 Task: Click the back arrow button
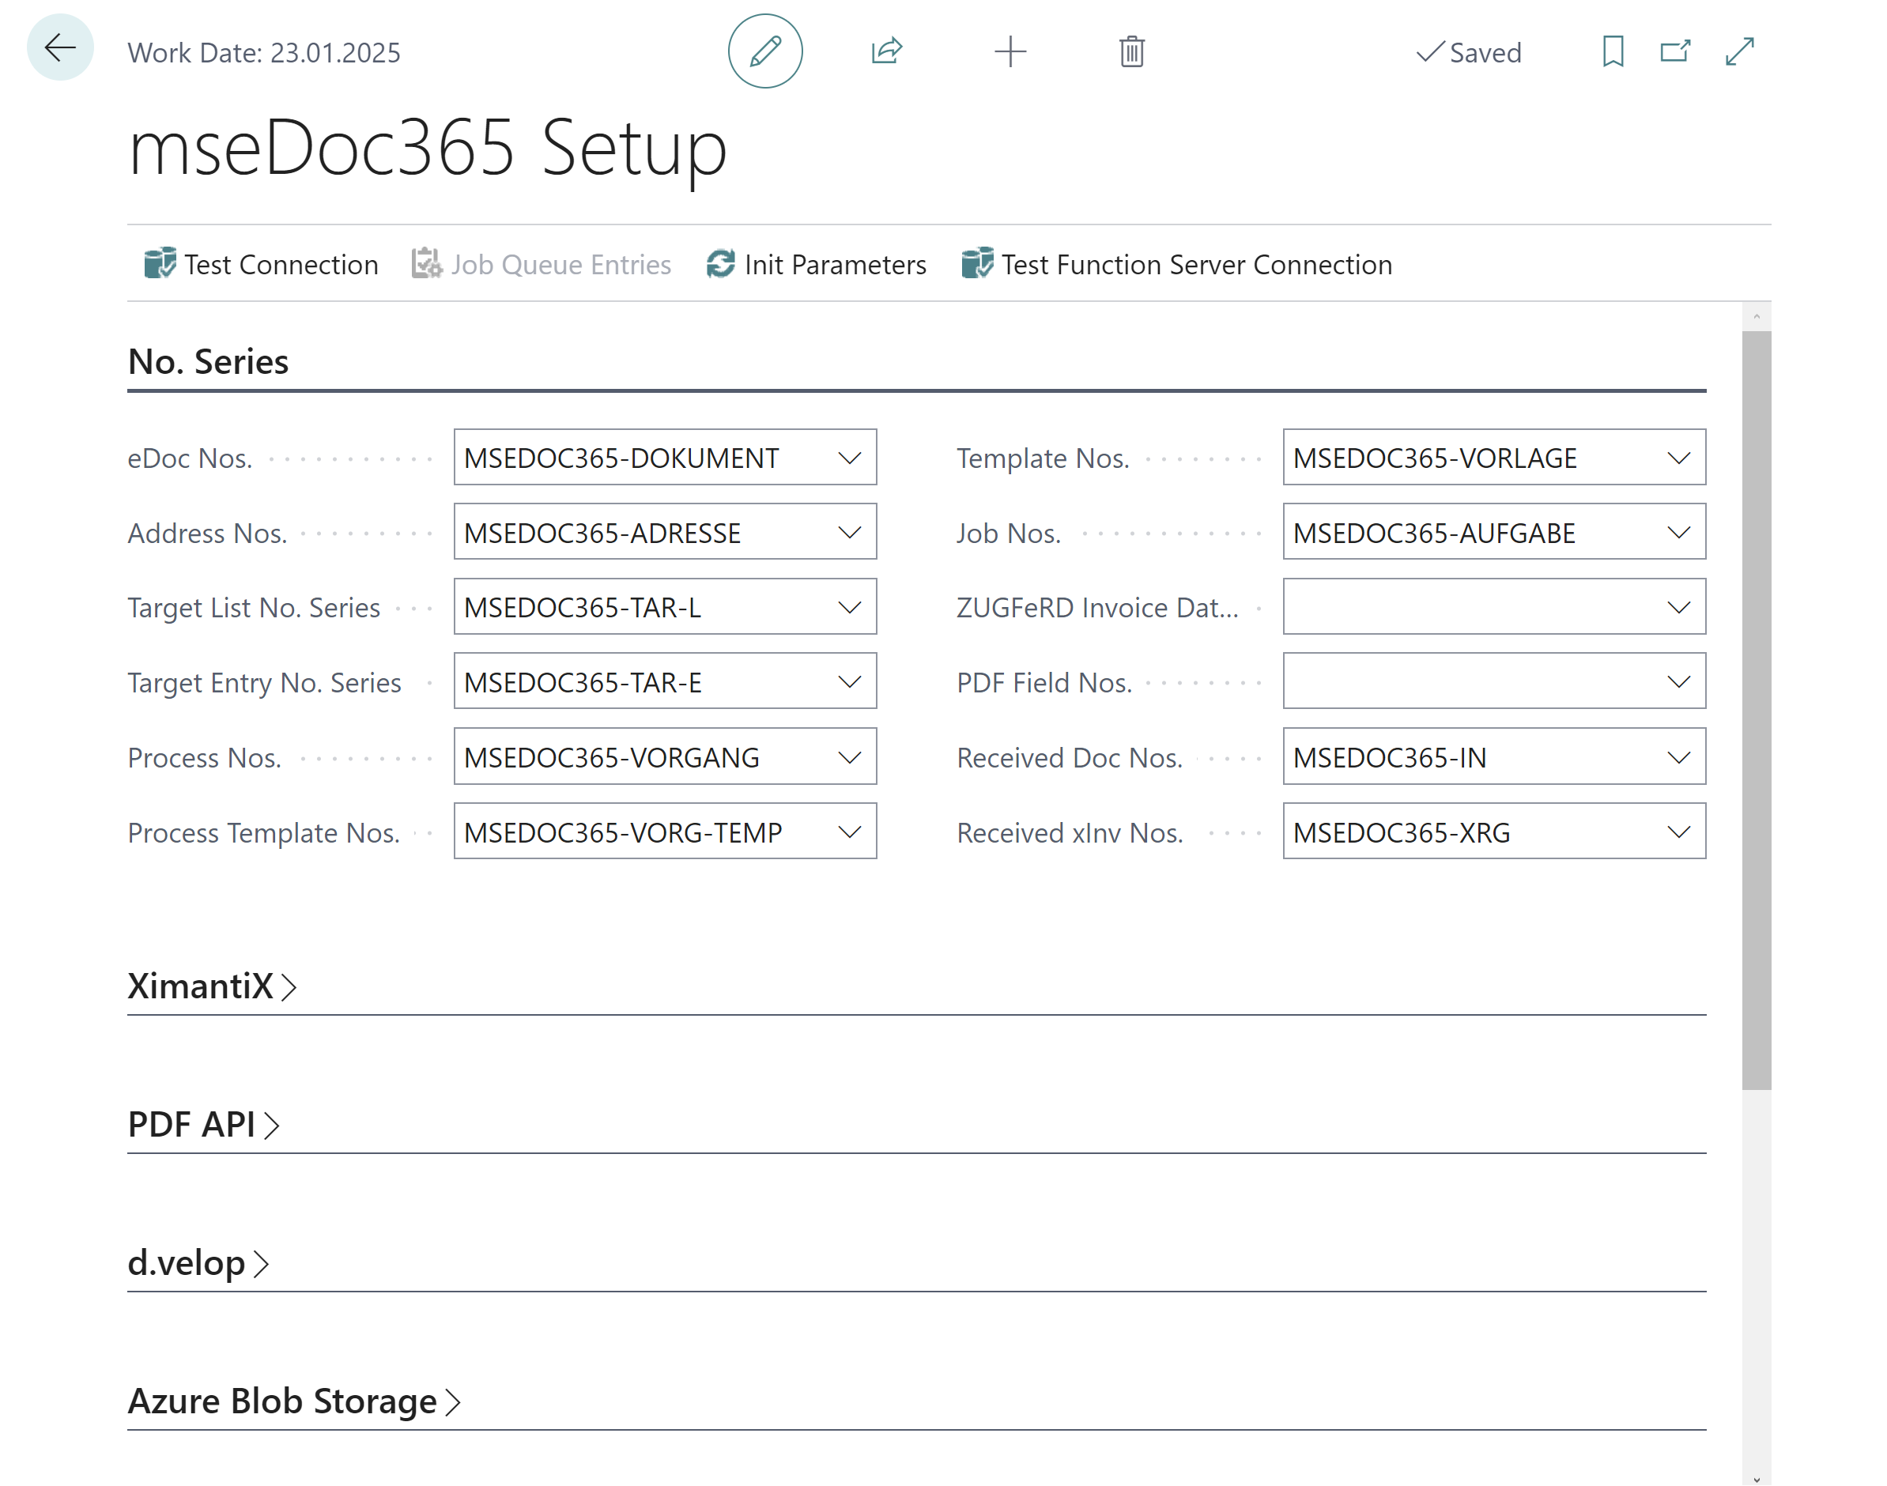point(60,48)
